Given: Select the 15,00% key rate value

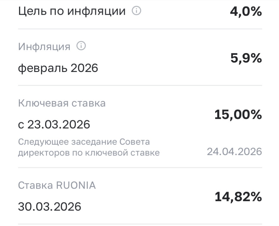Looking at the screenshot, I should (238, 114).
